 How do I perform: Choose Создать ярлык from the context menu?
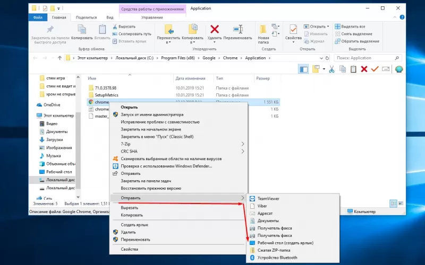pos(134,225)
